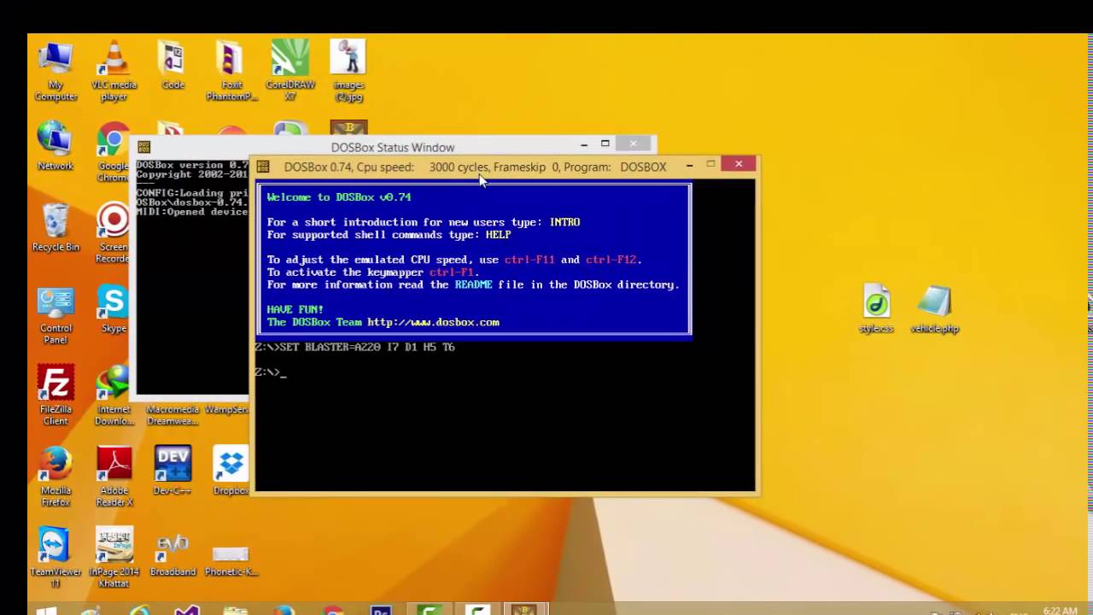Click the DOSBox Status Window title
The height and width of the screenshot is (615, 1093).
pyautogui.click(x=393, y=148)
